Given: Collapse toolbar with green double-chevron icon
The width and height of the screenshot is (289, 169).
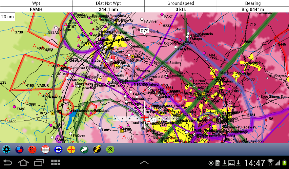Looking at the screenshot, I should pyautogui.click(x=110, y=150).
